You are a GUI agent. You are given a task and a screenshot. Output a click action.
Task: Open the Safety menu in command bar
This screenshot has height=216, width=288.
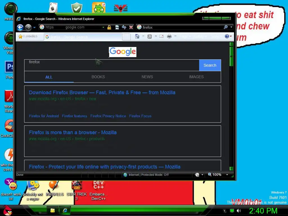click(200, 36)
